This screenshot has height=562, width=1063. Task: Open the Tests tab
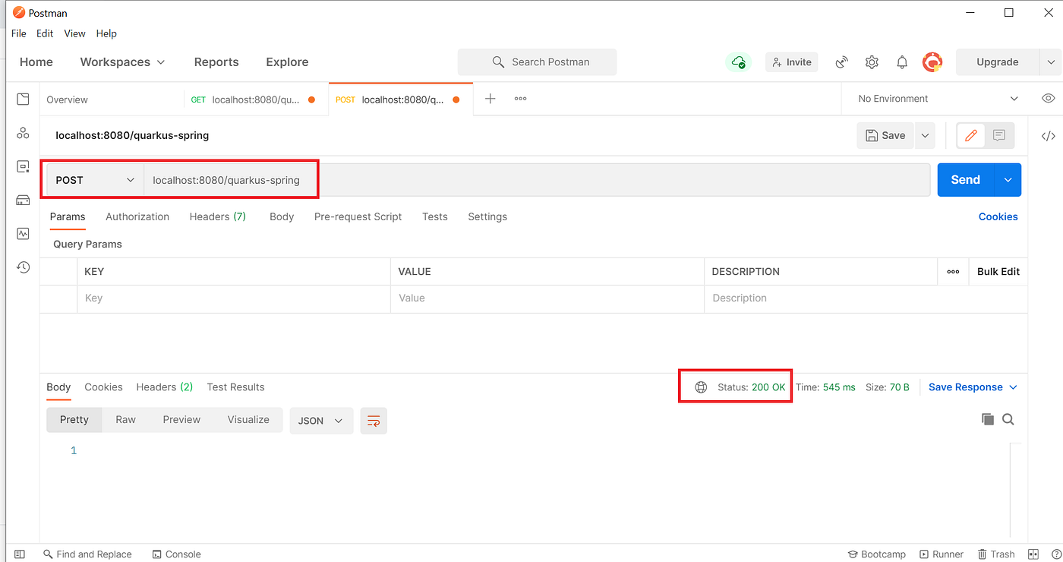(x=435, y=216)
